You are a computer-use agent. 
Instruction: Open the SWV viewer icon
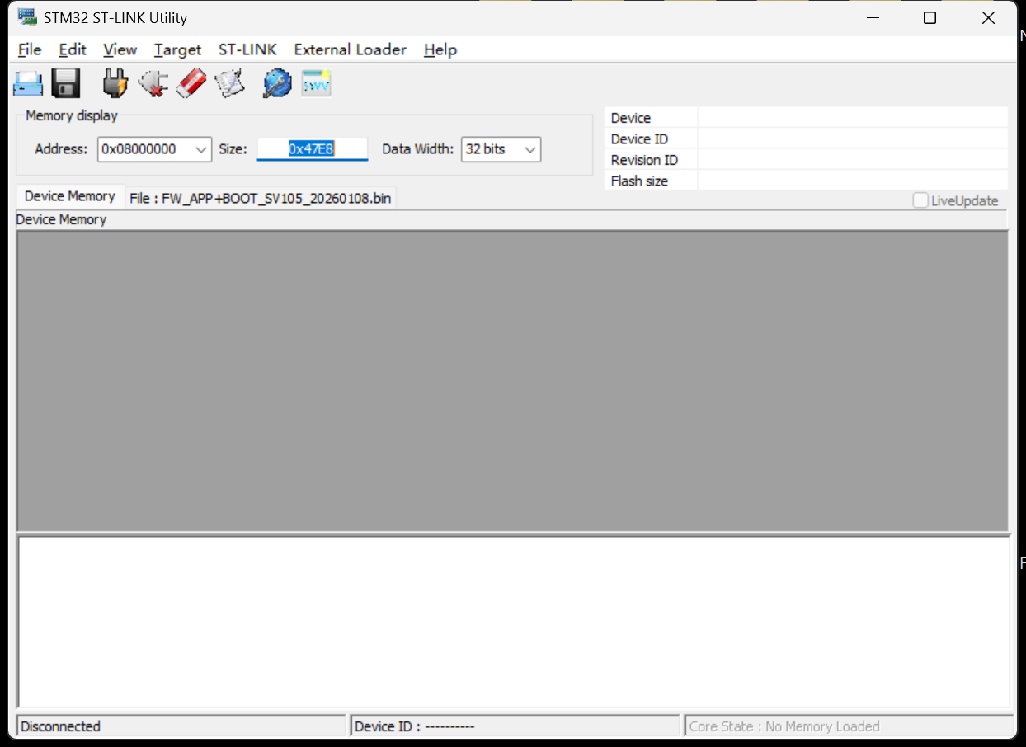pos(316,83)
